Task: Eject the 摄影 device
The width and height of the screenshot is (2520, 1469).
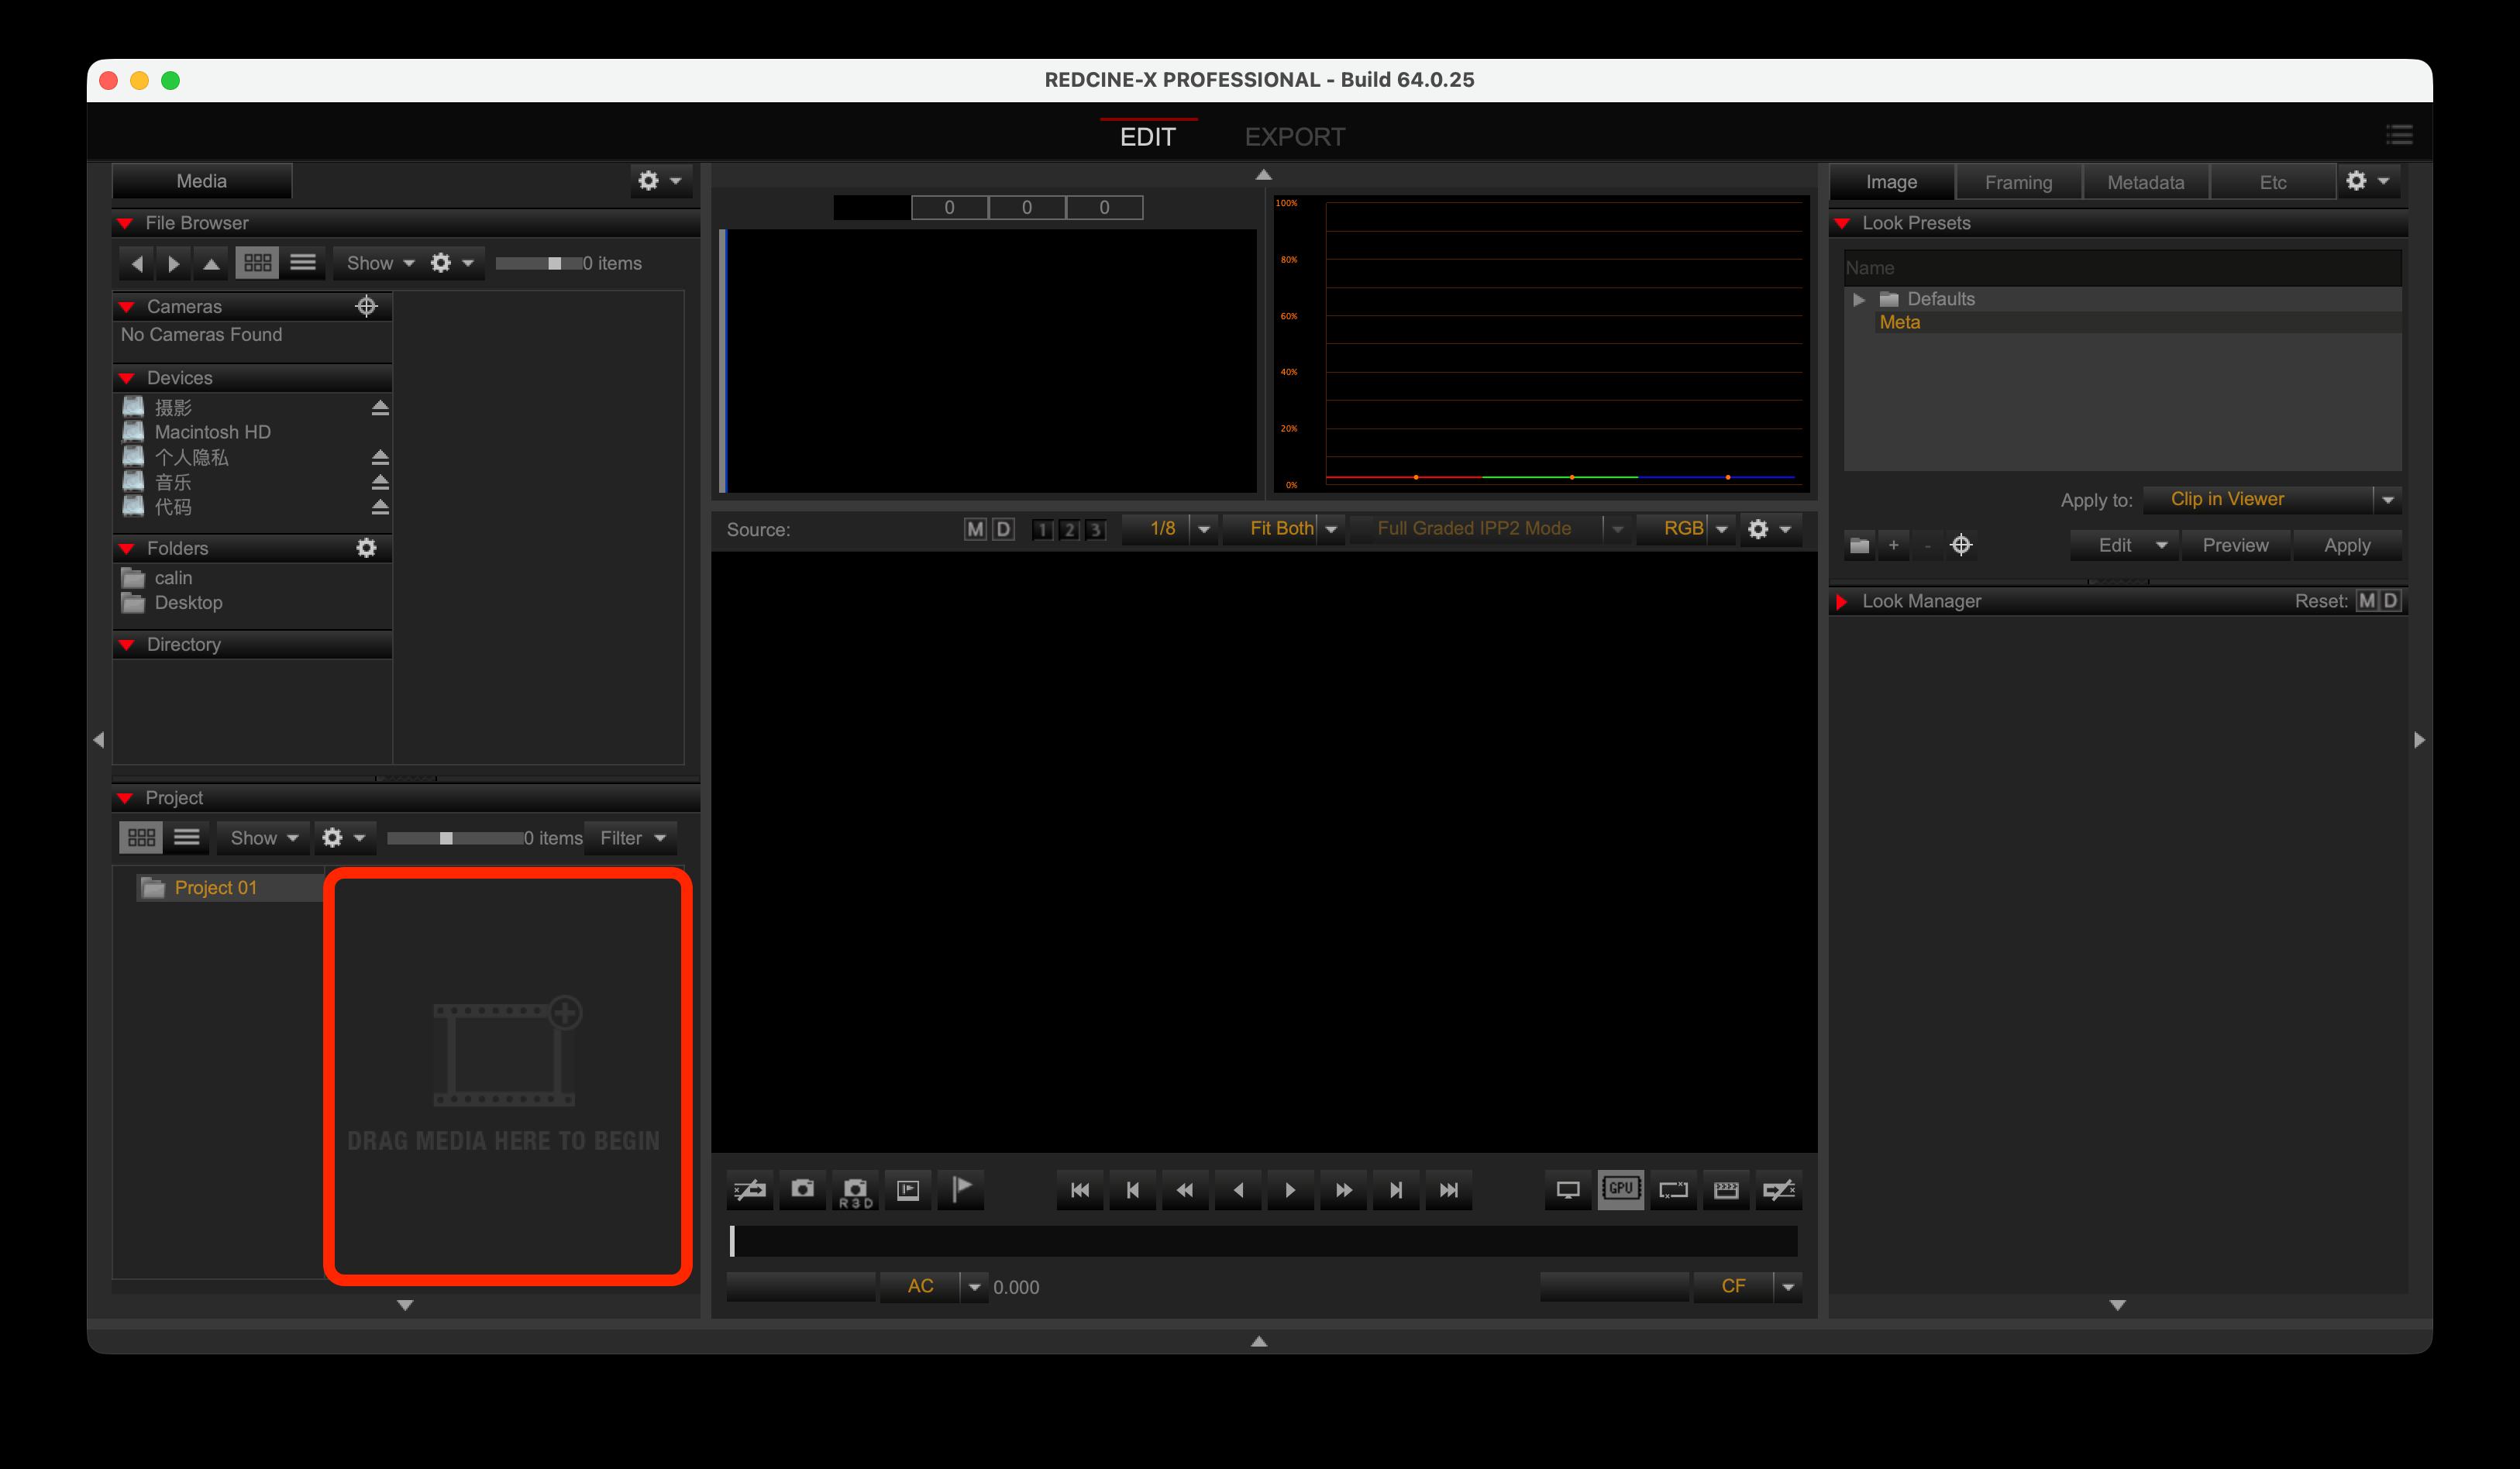Action: coord(380,408)
